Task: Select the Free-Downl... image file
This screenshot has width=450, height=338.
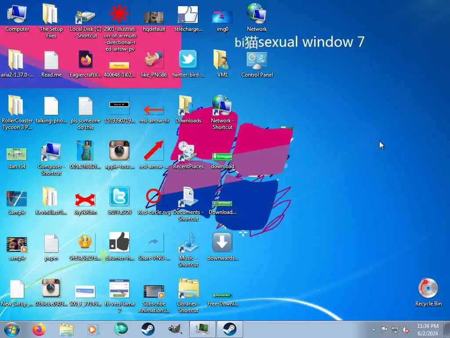Action: pos(222,299)
